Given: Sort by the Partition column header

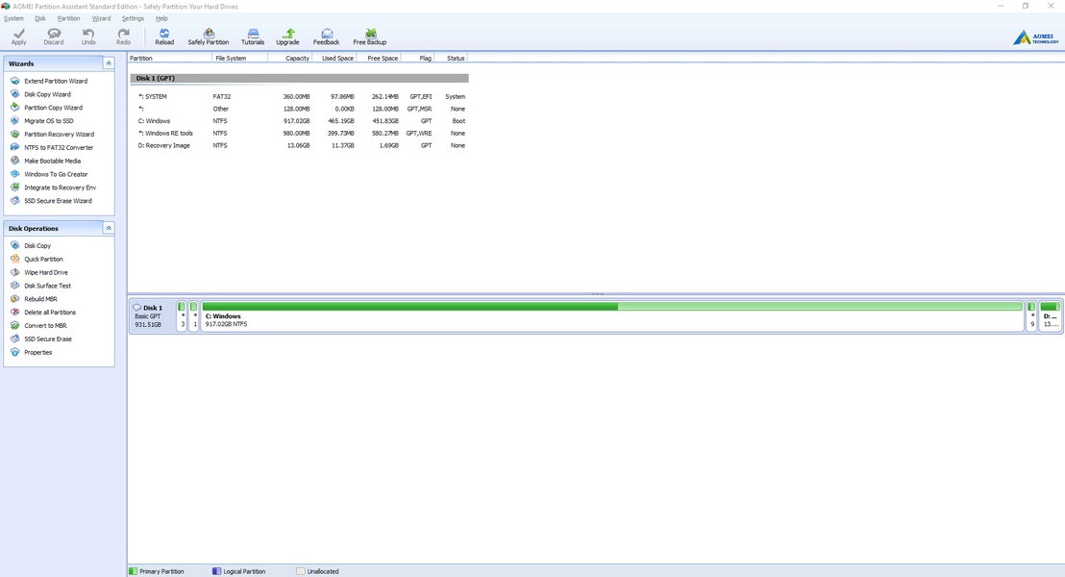Looking at the screenshot, I should (x=170, y=59).
